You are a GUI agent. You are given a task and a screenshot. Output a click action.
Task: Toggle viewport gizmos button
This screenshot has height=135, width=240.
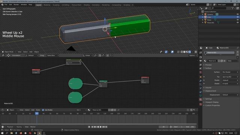coord(166,52)
